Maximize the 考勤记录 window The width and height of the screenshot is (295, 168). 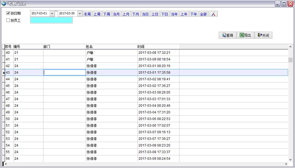(284, 4)
